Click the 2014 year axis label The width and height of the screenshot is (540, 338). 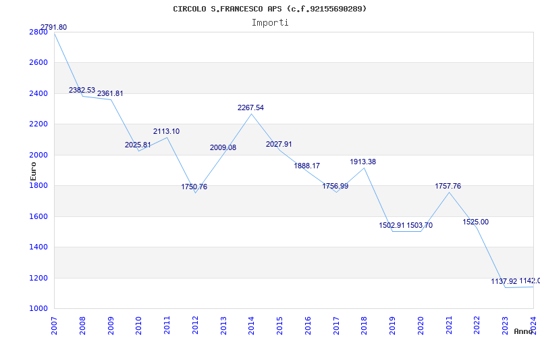pos(251,326)
